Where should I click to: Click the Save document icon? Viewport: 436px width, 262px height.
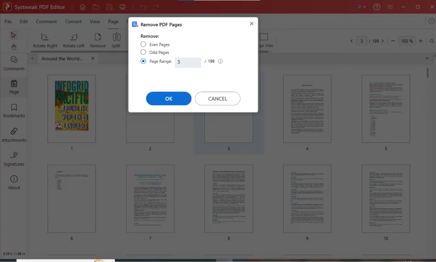[109, 7]
